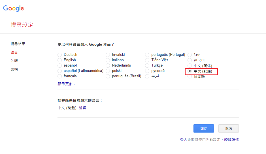Screen dimensions: 266x154
Task: Click the Google logo
Action: pos(14,8)
